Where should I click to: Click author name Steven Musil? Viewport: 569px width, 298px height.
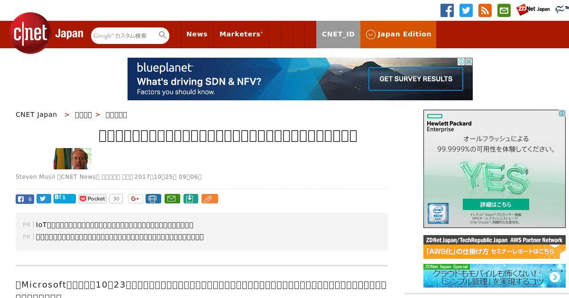(36, 177)
